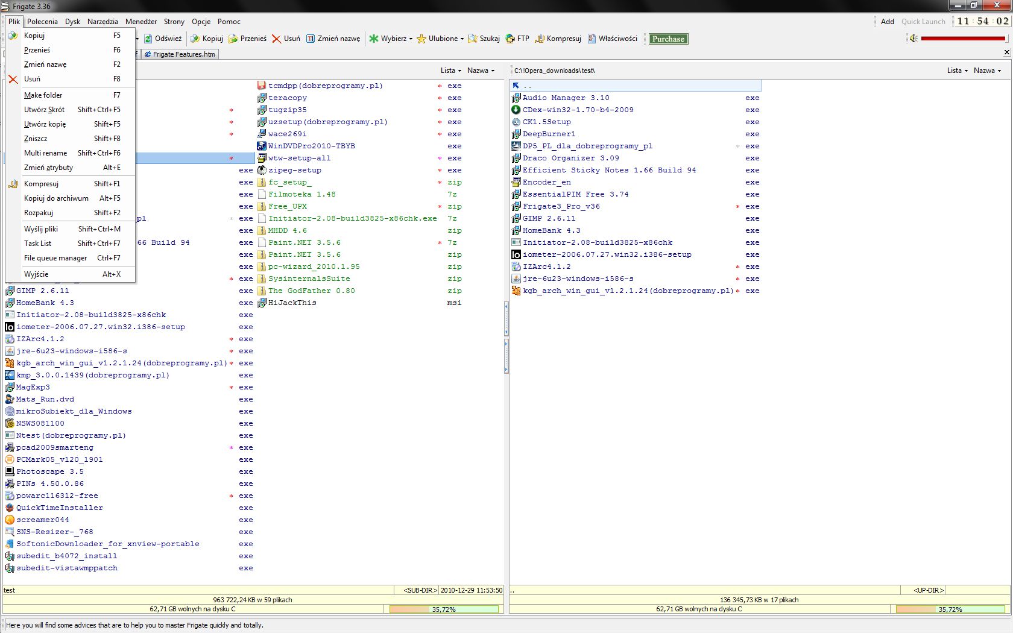Adjust the red volume slider
The width and height of the screenshot is (1013, 633).
coord(963,39)
